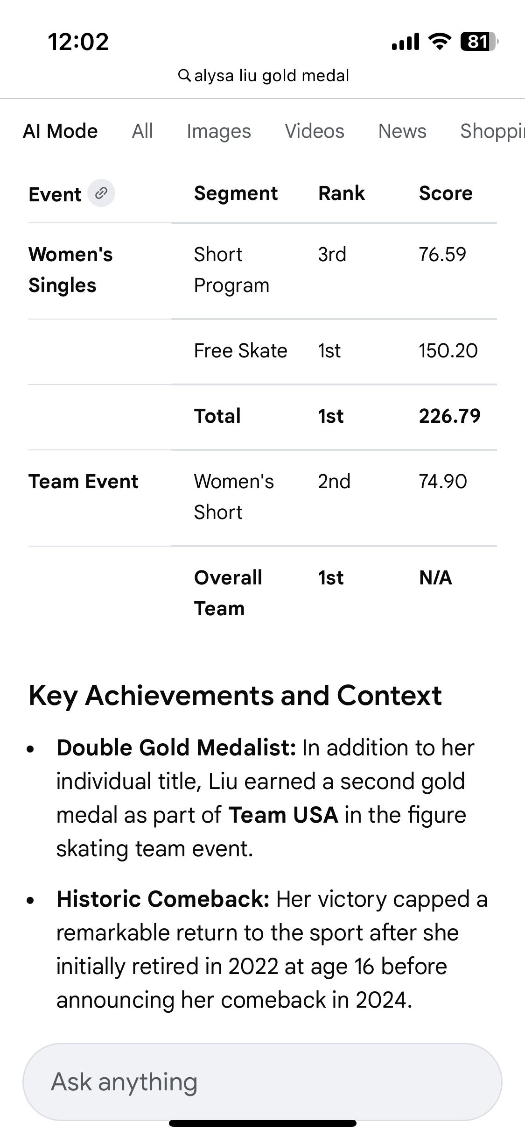
Task: Click the link icon beside Event header
Action: click(x=101, y=193)
